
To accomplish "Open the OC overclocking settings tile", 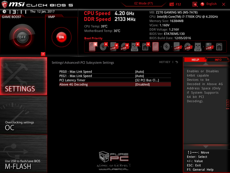I will 23,115.
